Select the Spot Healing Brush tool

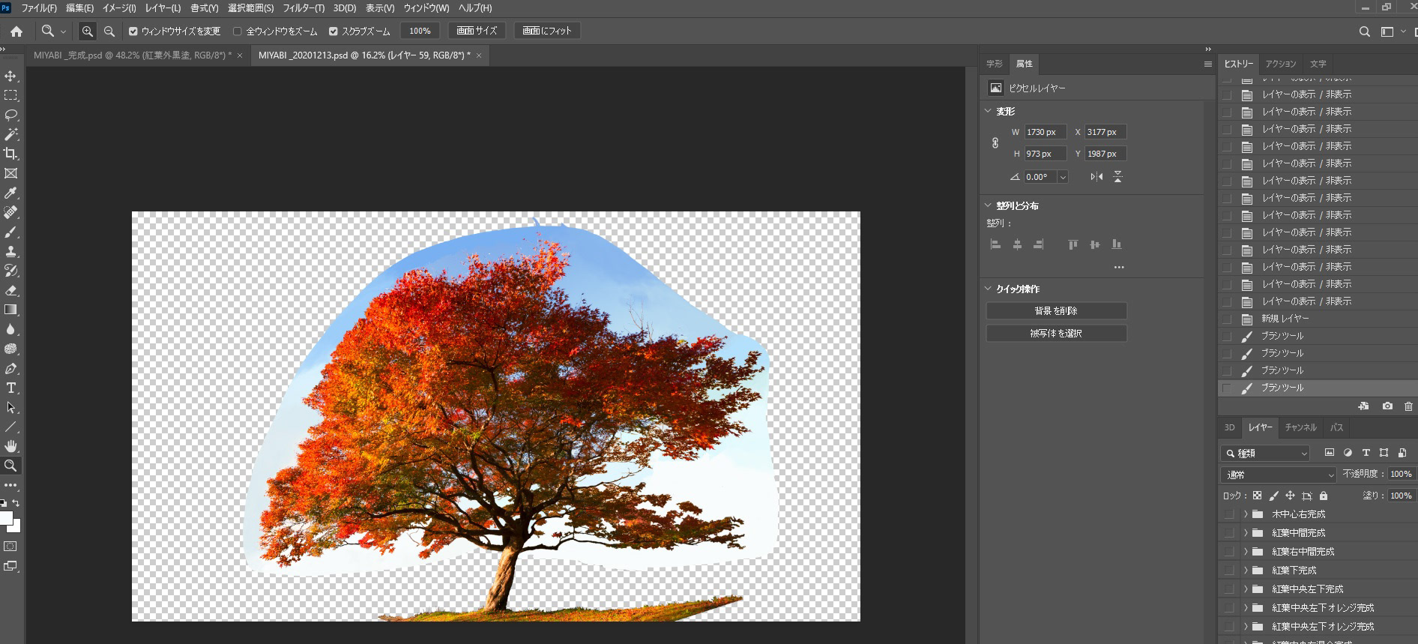[10, 213]
